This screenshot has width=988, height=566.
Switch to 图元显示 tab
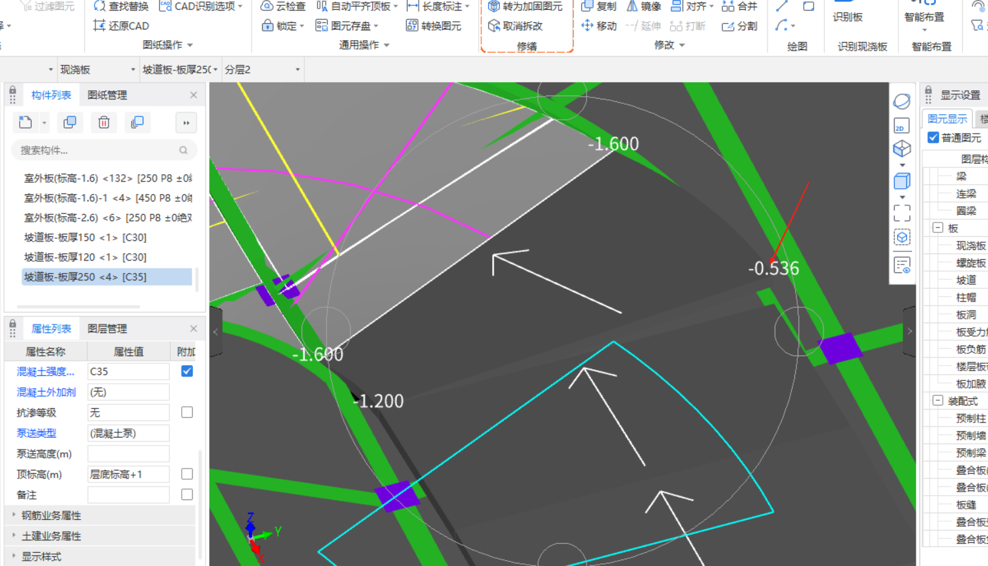click(947, 118)
